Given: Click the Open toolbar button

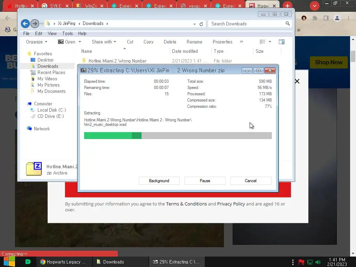Looking at the screenshot, I should tap(67, 42).
